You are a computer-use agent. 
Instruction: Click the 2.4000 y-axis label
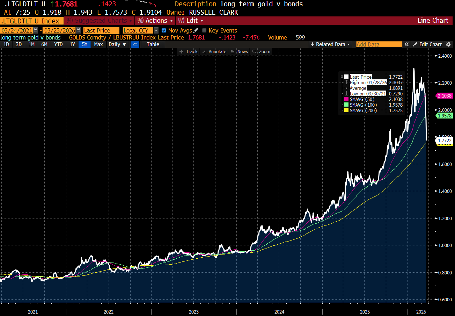pos(445,56)
